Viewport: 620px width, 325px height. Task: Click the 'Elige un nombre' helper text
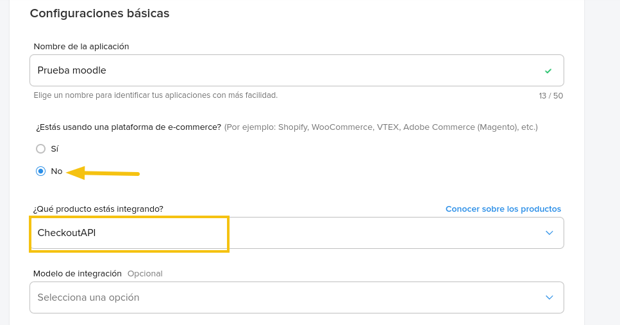point(155,95)
